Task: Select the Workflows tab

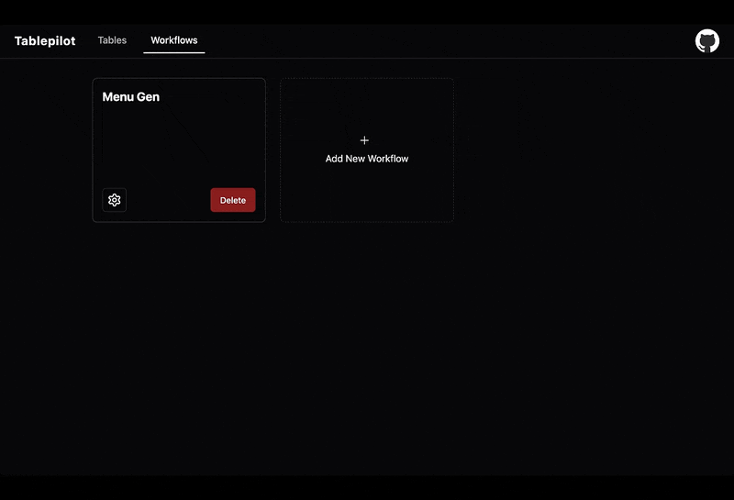Action: coord(174,40)
